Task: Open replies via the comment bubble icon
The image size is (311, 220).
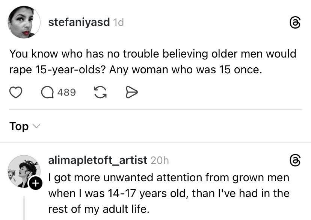Action: point(47,92)
